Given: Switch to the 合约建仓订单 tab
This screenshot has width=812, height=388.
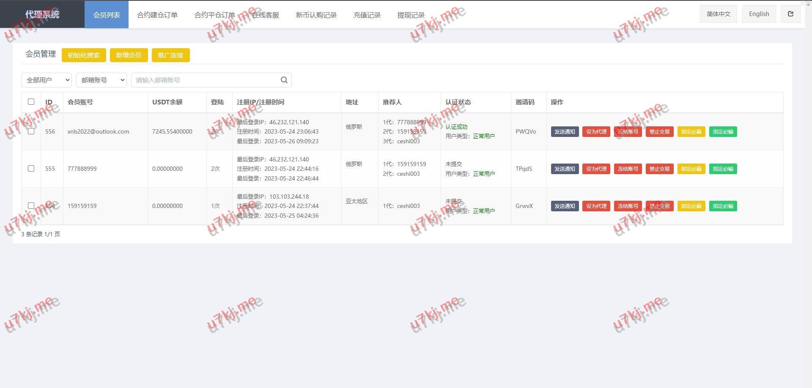Looking at the screenshot, I should click(157, 15).
